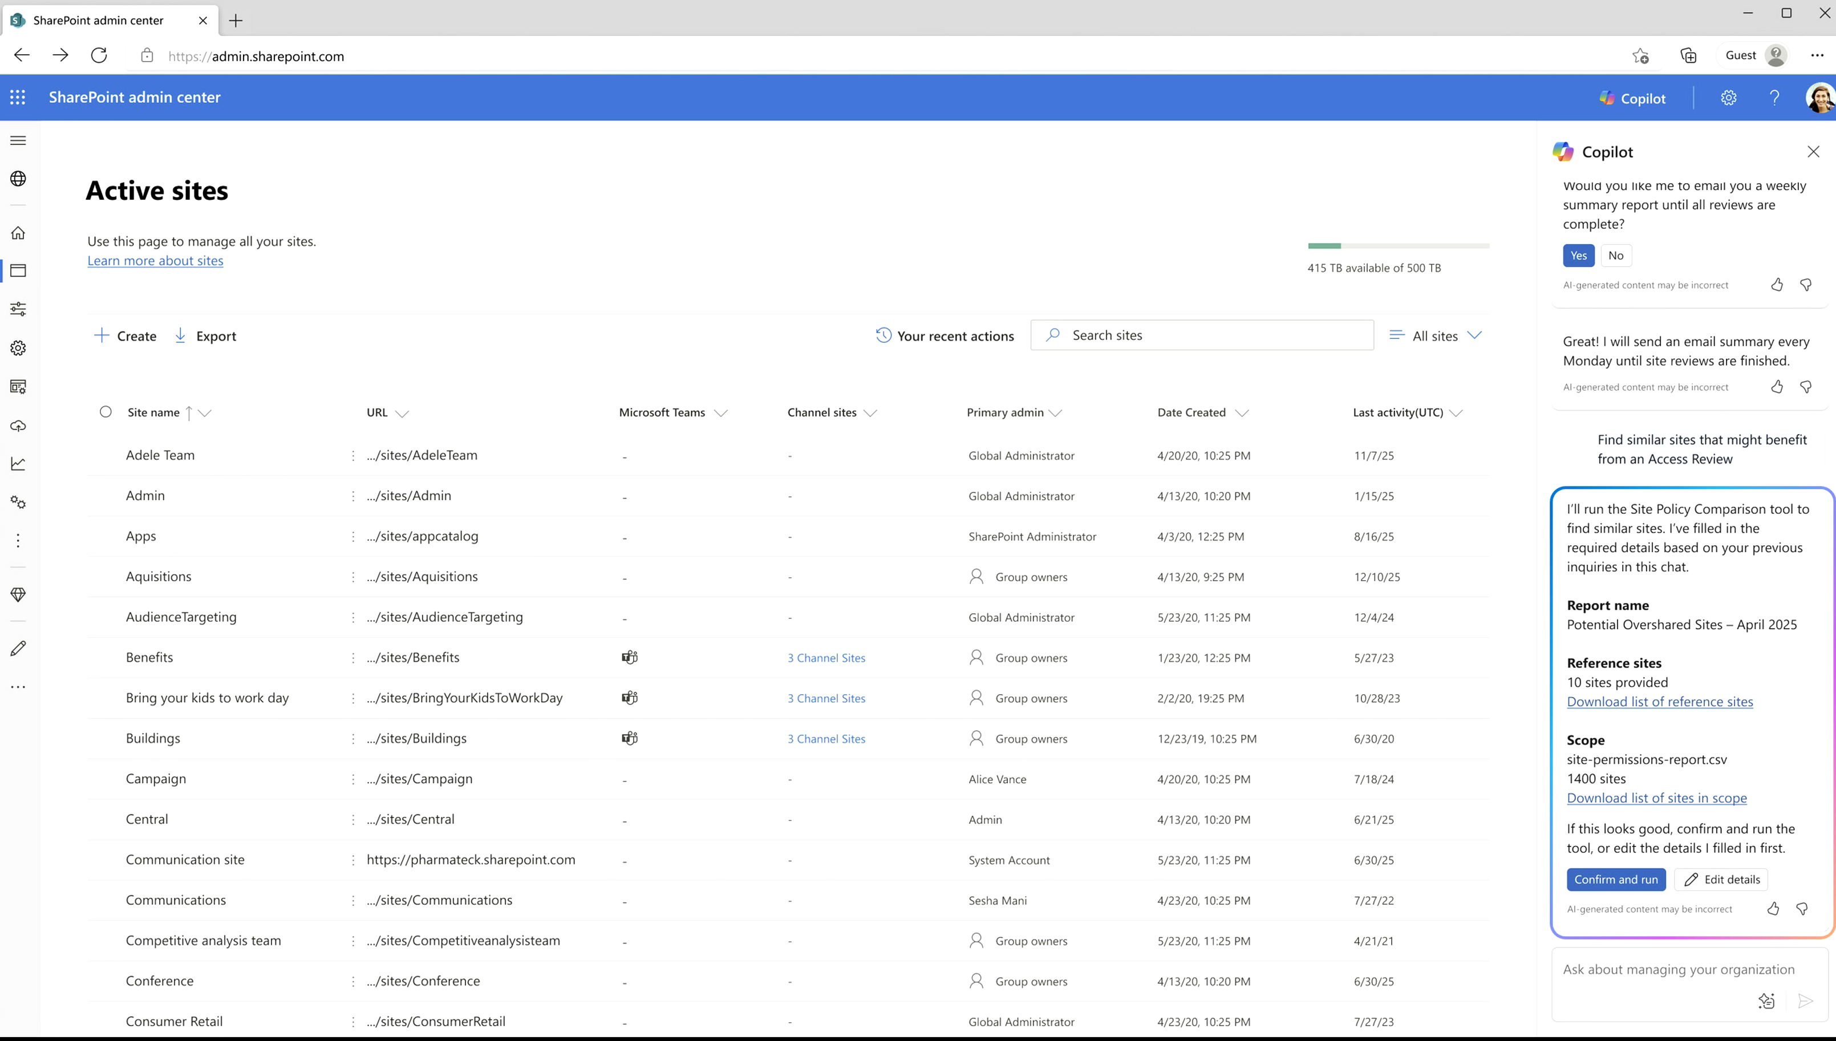Toggle the select-all circle beside Site name
Viewport: 1836px width, 1041px height.
(x=106, y=412)
